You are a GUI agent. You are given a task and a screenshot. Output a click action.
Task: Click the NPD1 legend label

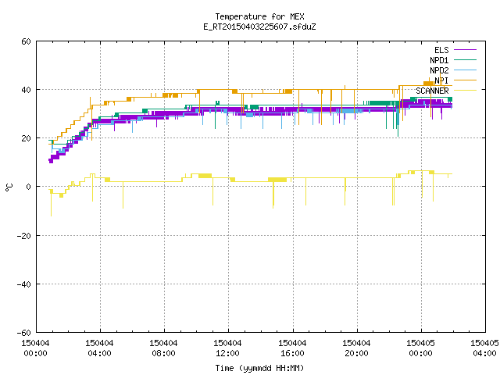click(439, 60)
